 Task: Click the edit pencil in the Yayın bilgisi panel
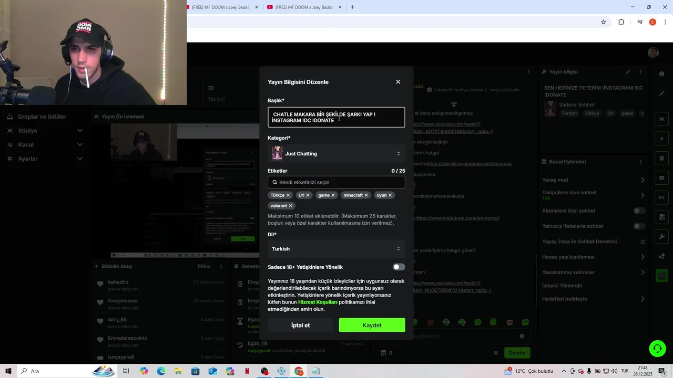coord(628,72)
